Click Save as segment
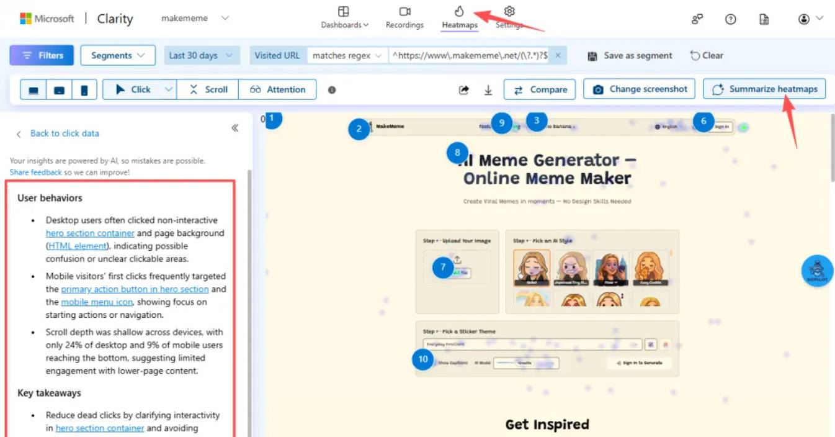This screenshot has width=835, height=437. (630, 55)
